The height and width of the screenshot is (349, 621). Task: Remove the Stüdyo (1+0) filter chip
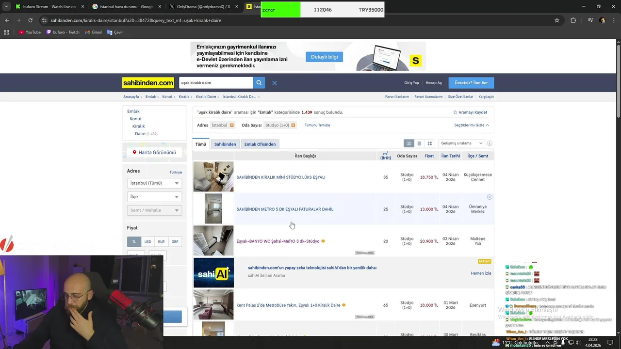pyautogui.click(x=293, y=126)
